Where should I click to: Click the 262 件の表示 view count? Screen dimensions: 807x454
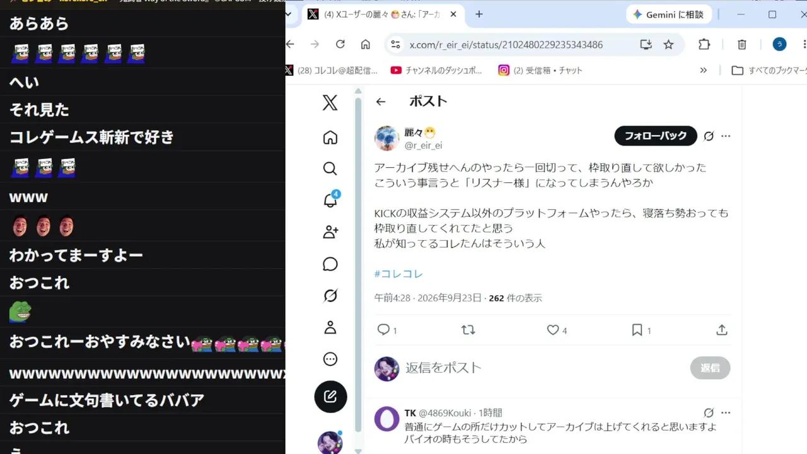point(515,298)
